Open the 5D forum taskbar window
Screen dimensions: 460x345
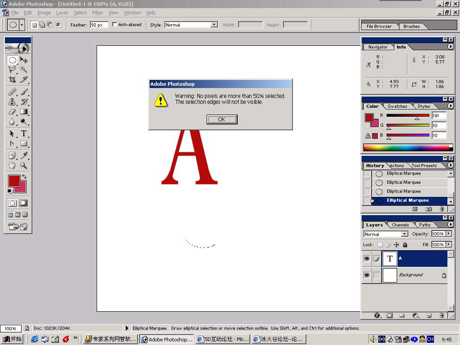223,339
